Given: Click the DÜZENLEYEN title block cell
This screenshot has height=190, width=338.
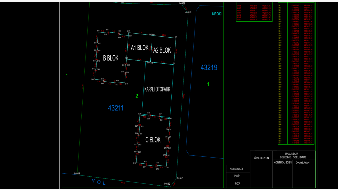Looking at the screenshot, I should click(261, 158).
